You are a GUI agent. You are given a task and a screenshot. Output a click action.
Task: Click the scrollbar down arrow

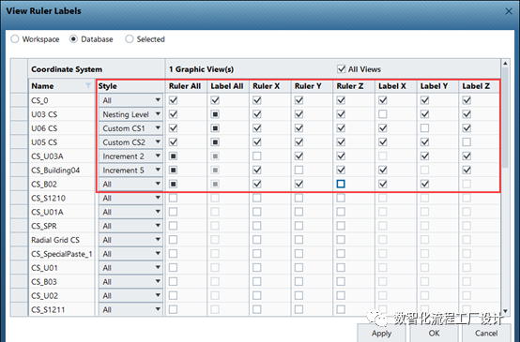click(505, 311)
